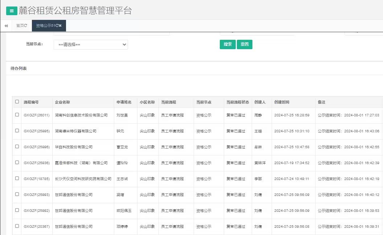Tick the checkbox beside GXGZF(18785)
The height and width of the screenshot is (235, 383).
click(17, 179)
